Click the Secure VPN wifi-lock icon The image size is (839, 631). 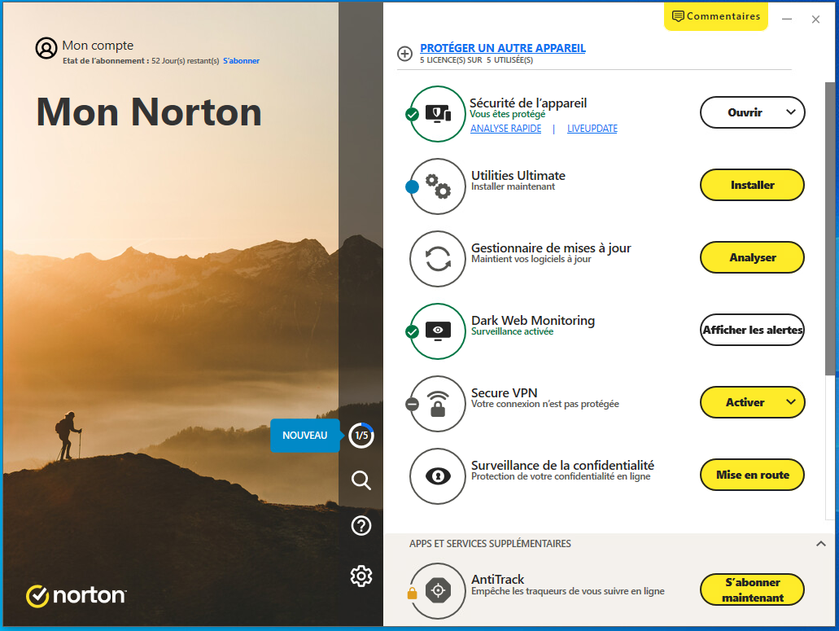pos(438,404)
